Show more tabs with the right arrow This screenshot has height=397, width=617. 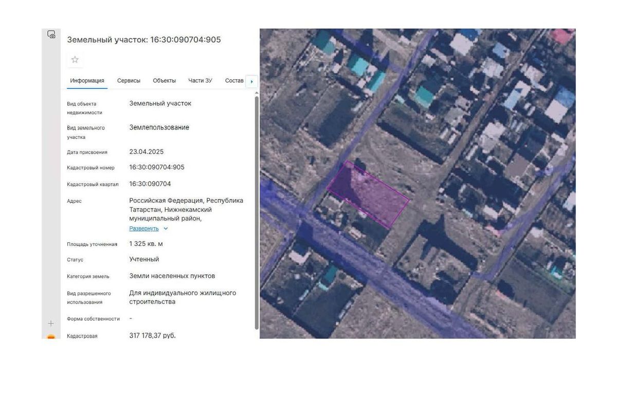(251, 81)
